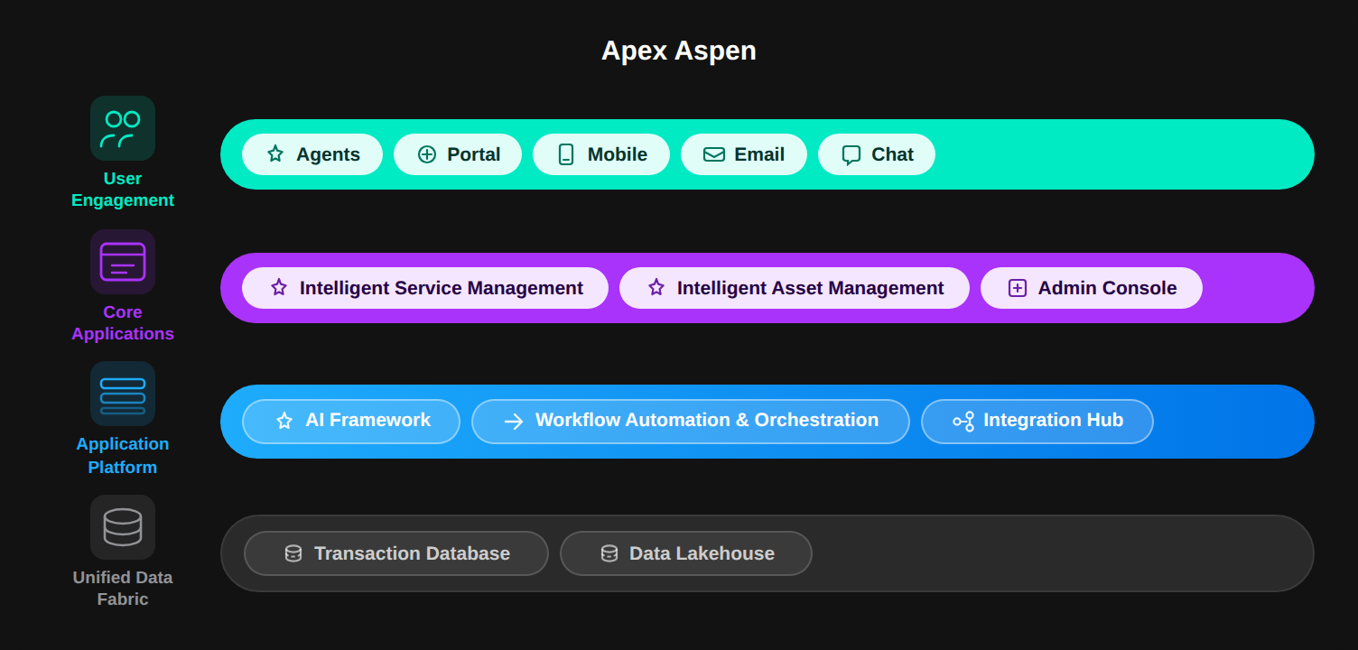Open the Admin Console
The width and height of the screenshot is (1358, 650).
coord(1091,287)
